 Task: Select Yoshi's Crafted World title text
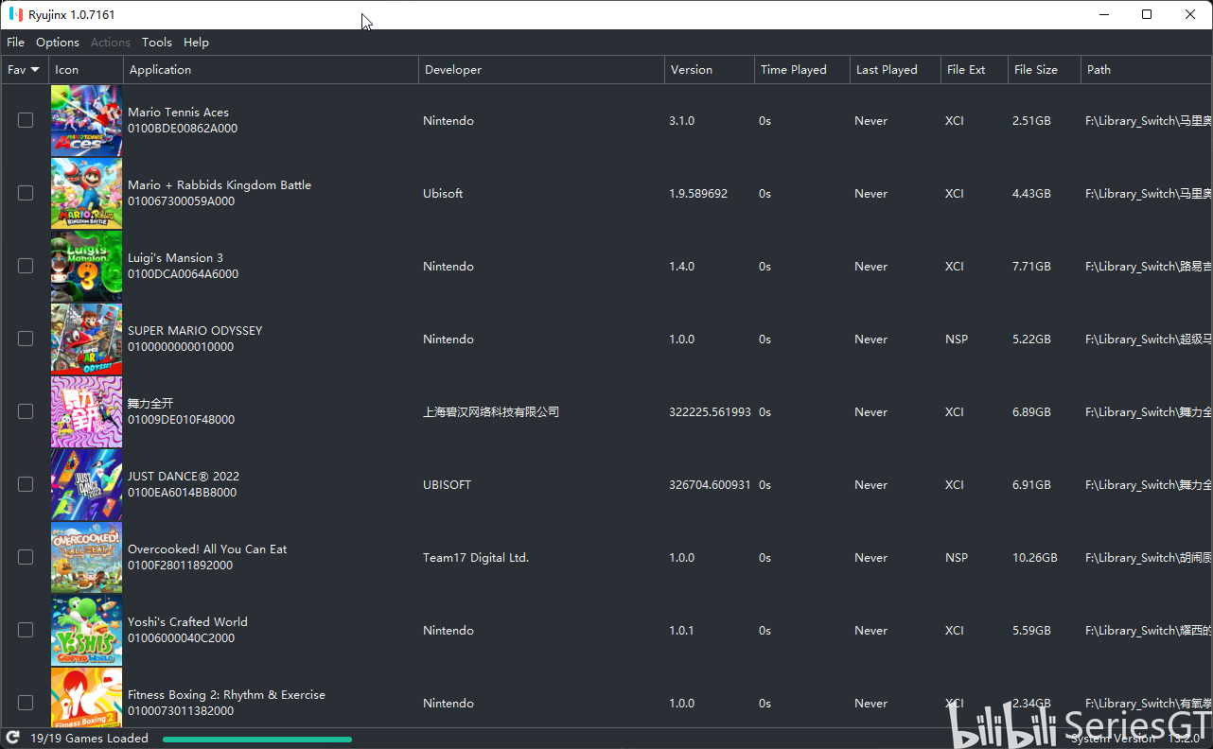[x=187, y=622]
